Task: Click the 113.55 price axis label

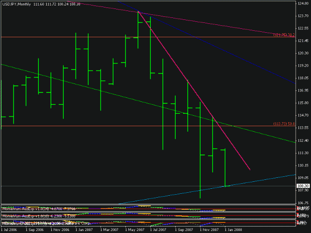Action: coord(303,128)
